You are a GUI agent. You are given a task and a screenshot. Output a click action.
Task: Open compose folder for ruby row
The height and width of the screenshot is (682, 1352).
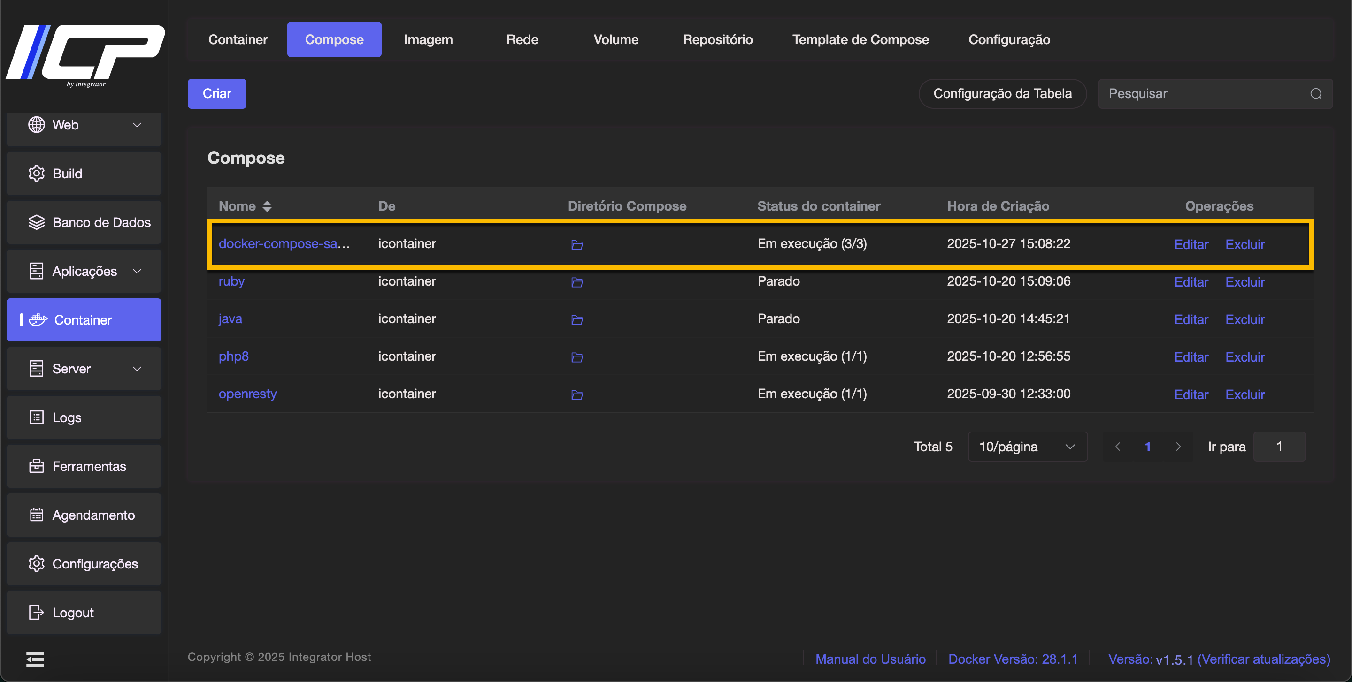(577, 282)
